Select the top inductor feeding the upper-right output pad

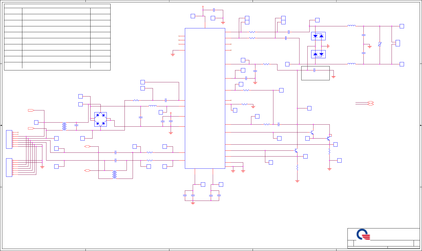[351, 26]
